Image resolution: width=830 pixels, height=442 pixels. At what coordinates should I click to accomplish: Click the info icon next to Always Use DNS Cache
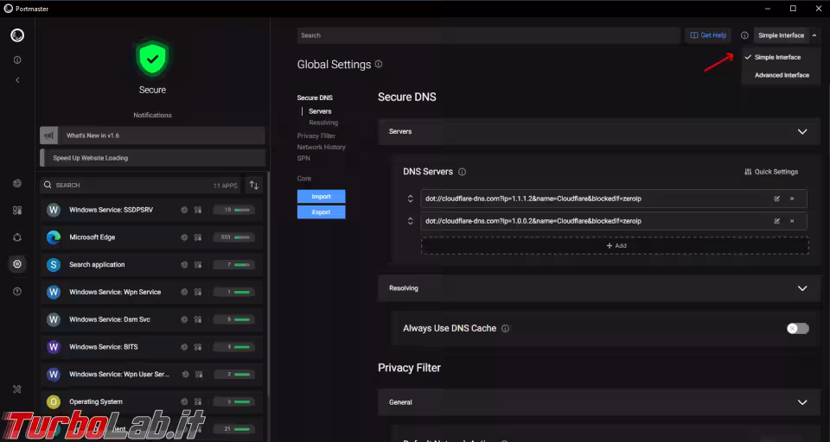point(506,328)
